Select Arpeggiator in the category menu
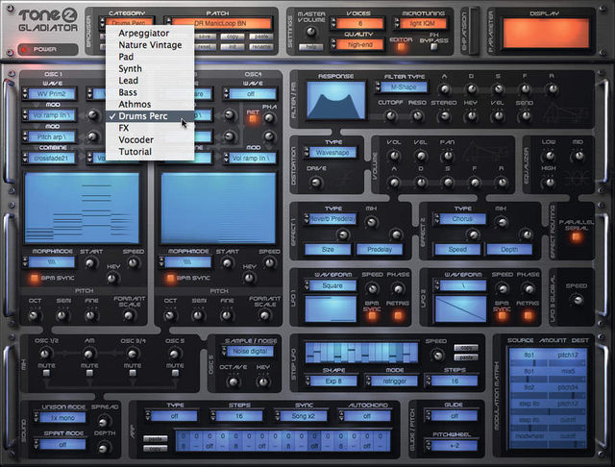Screen dimensions: 615x467 point(150,34)
